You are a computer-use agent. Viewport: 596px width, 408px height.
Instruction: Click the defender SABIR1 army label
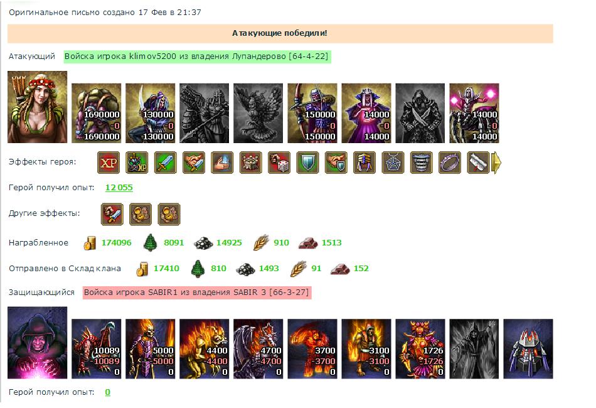(x=197, y=293)
